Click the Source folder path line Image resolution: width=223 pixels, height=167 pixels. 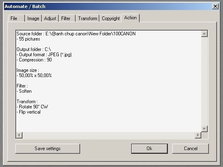[76, 34]
